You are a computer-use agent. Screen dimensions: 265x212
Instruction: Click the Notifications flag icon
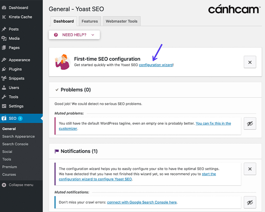click(57, 151)
